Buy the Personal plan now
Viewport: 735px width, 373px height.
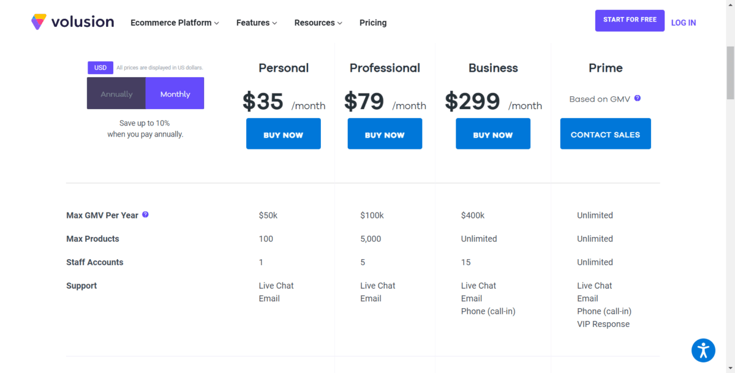point(284,135)
